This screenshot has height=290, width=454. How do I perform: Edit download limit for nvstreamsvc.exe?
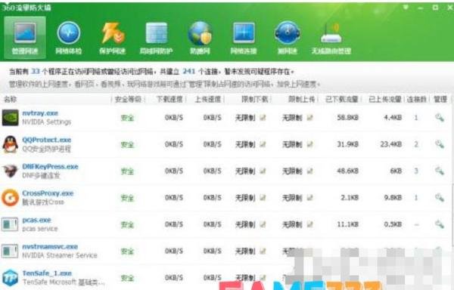(x=263, y=251)
